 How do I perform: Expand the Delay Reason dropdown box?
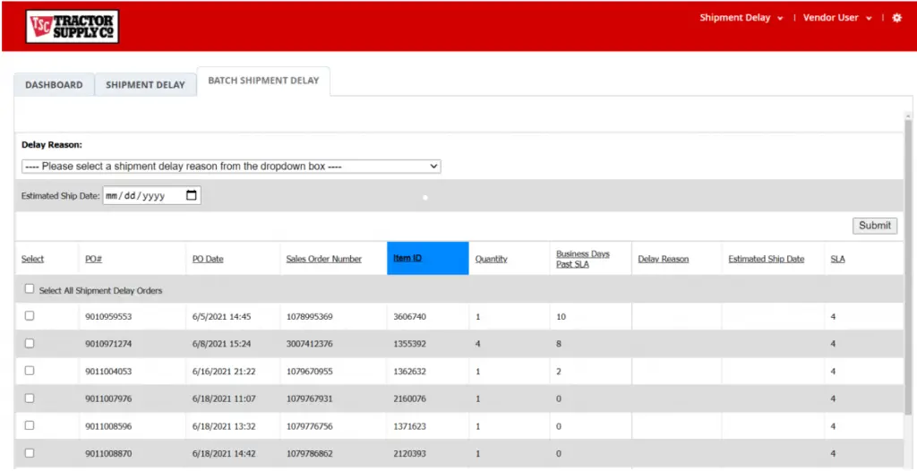coord(231,167)
